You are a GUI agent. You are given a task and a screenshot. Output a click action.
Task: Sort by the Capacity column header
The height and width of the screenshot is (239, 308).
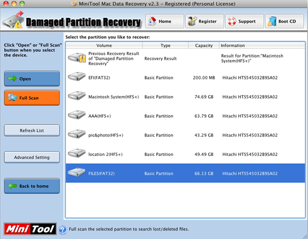(204, 46)
